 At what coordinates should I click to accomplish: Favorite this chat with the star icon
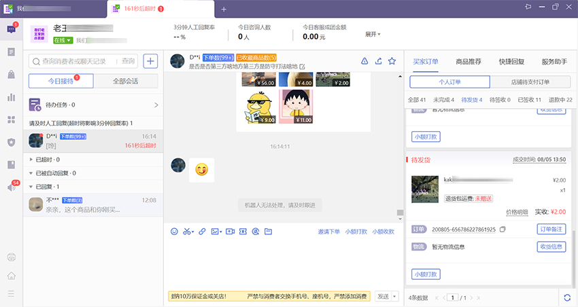[392, 61]
